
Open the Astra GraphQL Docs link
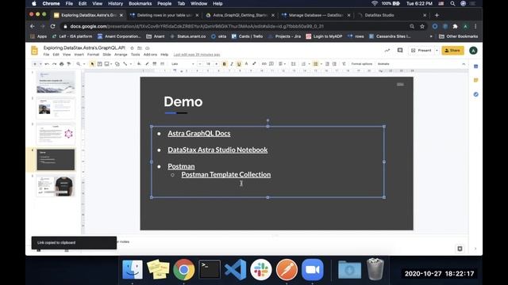click(x=199, y=133)
